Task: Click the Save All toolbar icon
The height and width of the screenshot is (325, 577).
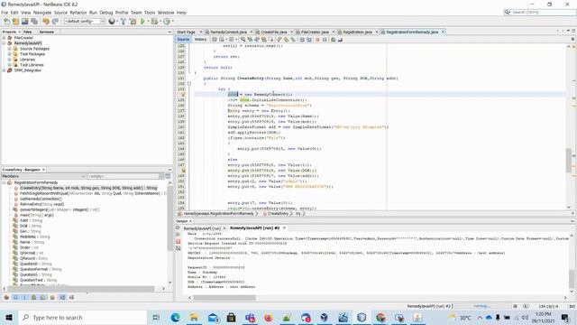Action: [x=34, y=22]
